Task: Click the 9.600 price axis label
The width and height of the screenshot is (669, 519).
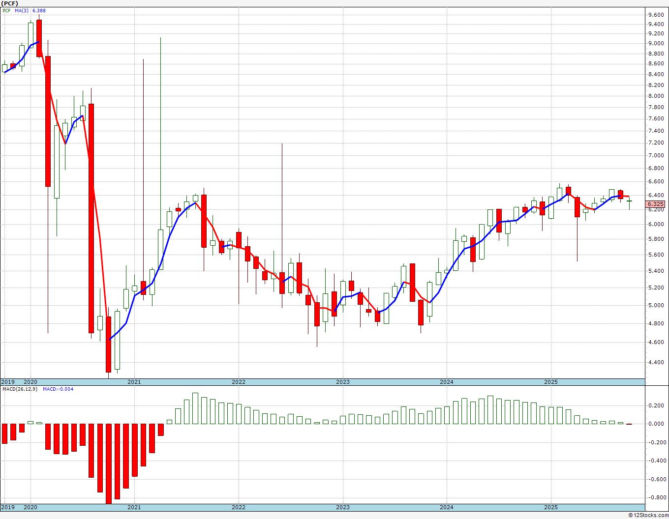Action: click(656, 15)
